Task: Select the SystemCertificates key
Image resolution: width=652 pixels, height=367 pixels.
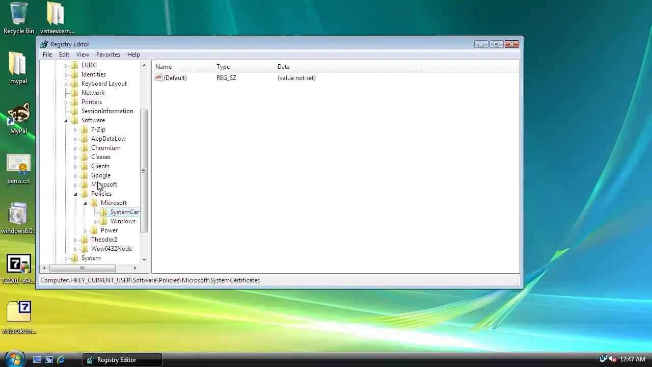Action: pos(125,212)
